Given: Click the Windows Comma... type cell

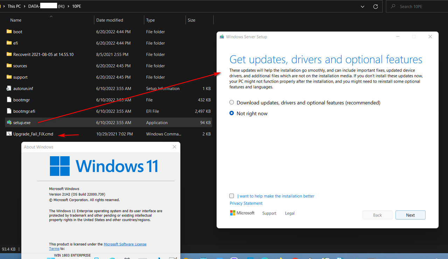Looking at the screenshot, I should pyautogui.click(x=163, y=134).
